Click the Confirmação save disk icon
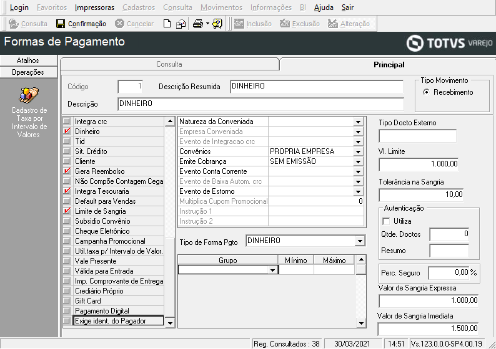The image size is (496, 349). pos(61,24)
